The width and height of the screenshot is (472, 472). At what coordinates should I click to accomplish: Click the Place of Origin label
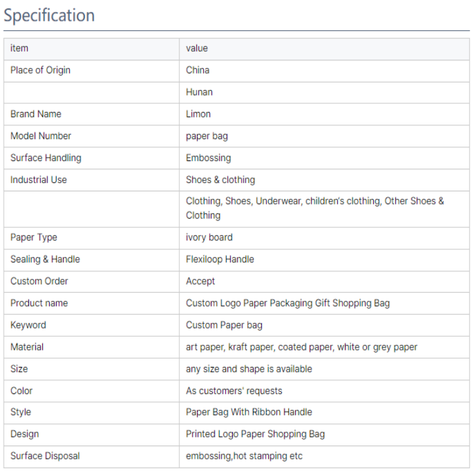(x=40, y=70)
